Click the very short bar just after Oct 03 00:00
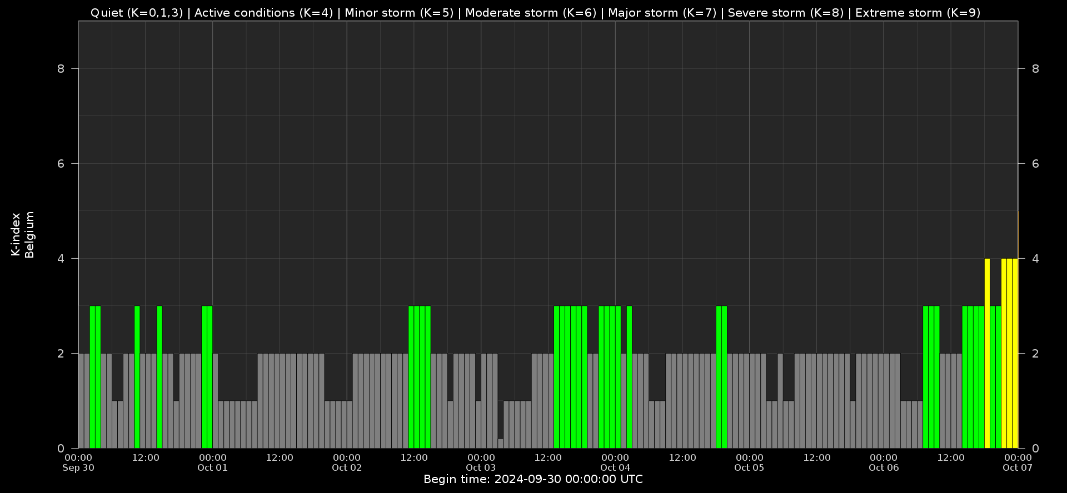This screenshot has width=1067, height=493. point(500,444)
